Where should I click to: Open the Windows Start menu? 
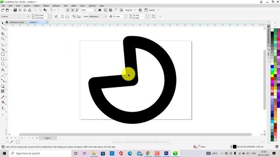4,153
